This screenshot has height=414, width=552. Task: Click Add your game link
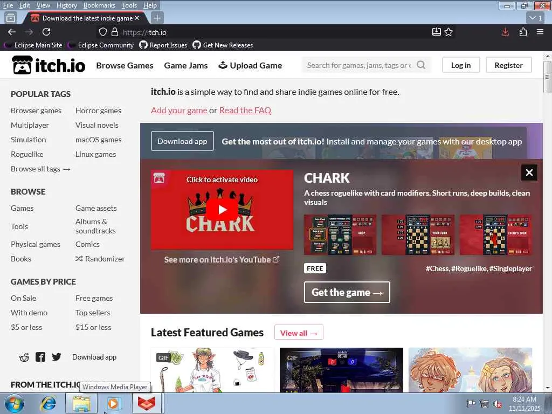click(179, 110)
